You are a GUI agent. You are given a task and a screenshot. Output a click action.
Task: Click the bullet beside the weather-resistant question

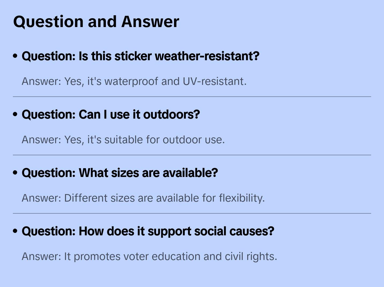(15, 56)
